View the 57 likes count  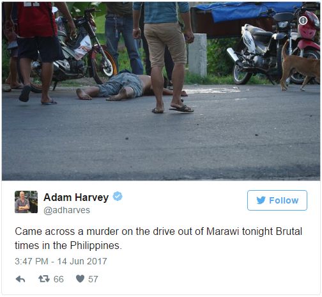93,279
